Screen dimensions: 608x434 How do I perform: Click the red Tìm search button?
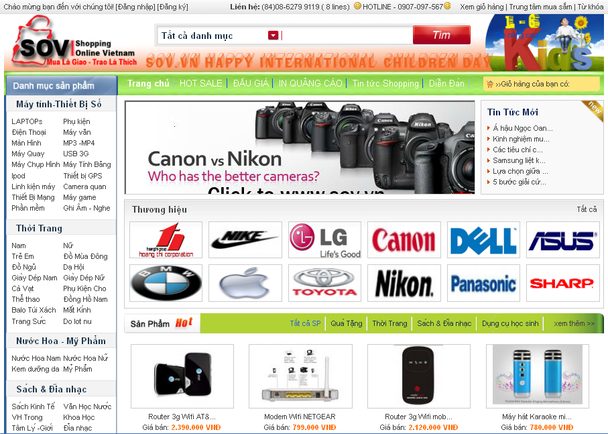click(441, 35)
